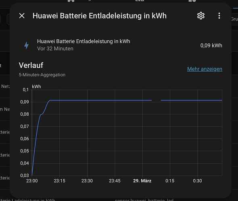Click the 'kWh' unit label on chart

[x=36, y=87]
